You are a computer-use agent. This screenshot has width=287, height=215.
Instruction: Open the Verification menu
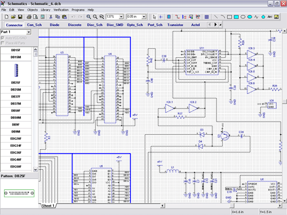[x=61, y=10]
